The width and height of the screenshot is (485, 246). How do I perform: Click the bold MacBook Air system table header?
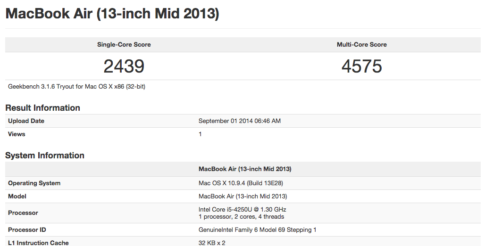point(245,169)
